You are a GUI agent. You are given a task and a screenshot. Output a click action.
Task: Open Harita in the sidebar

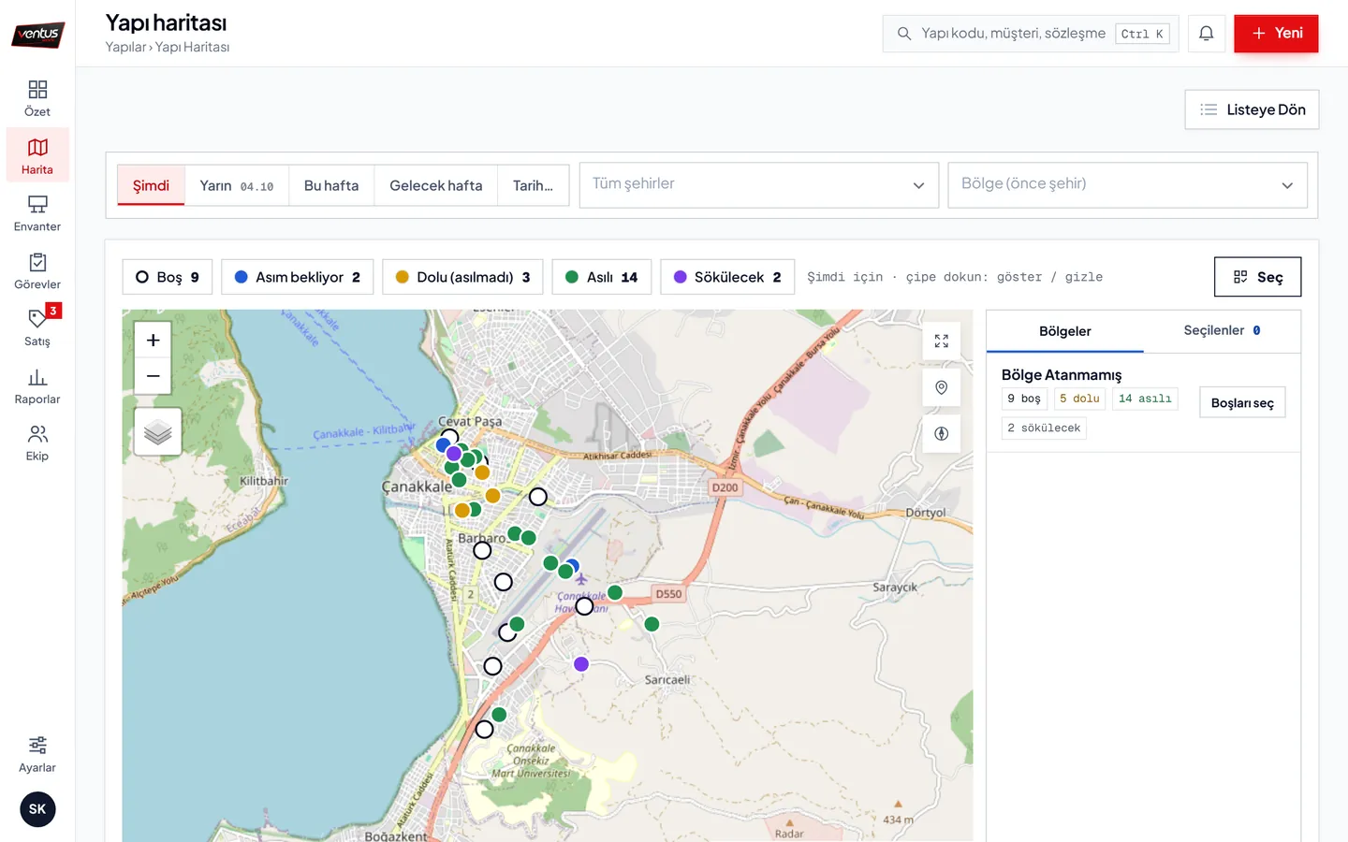(37, 156)
